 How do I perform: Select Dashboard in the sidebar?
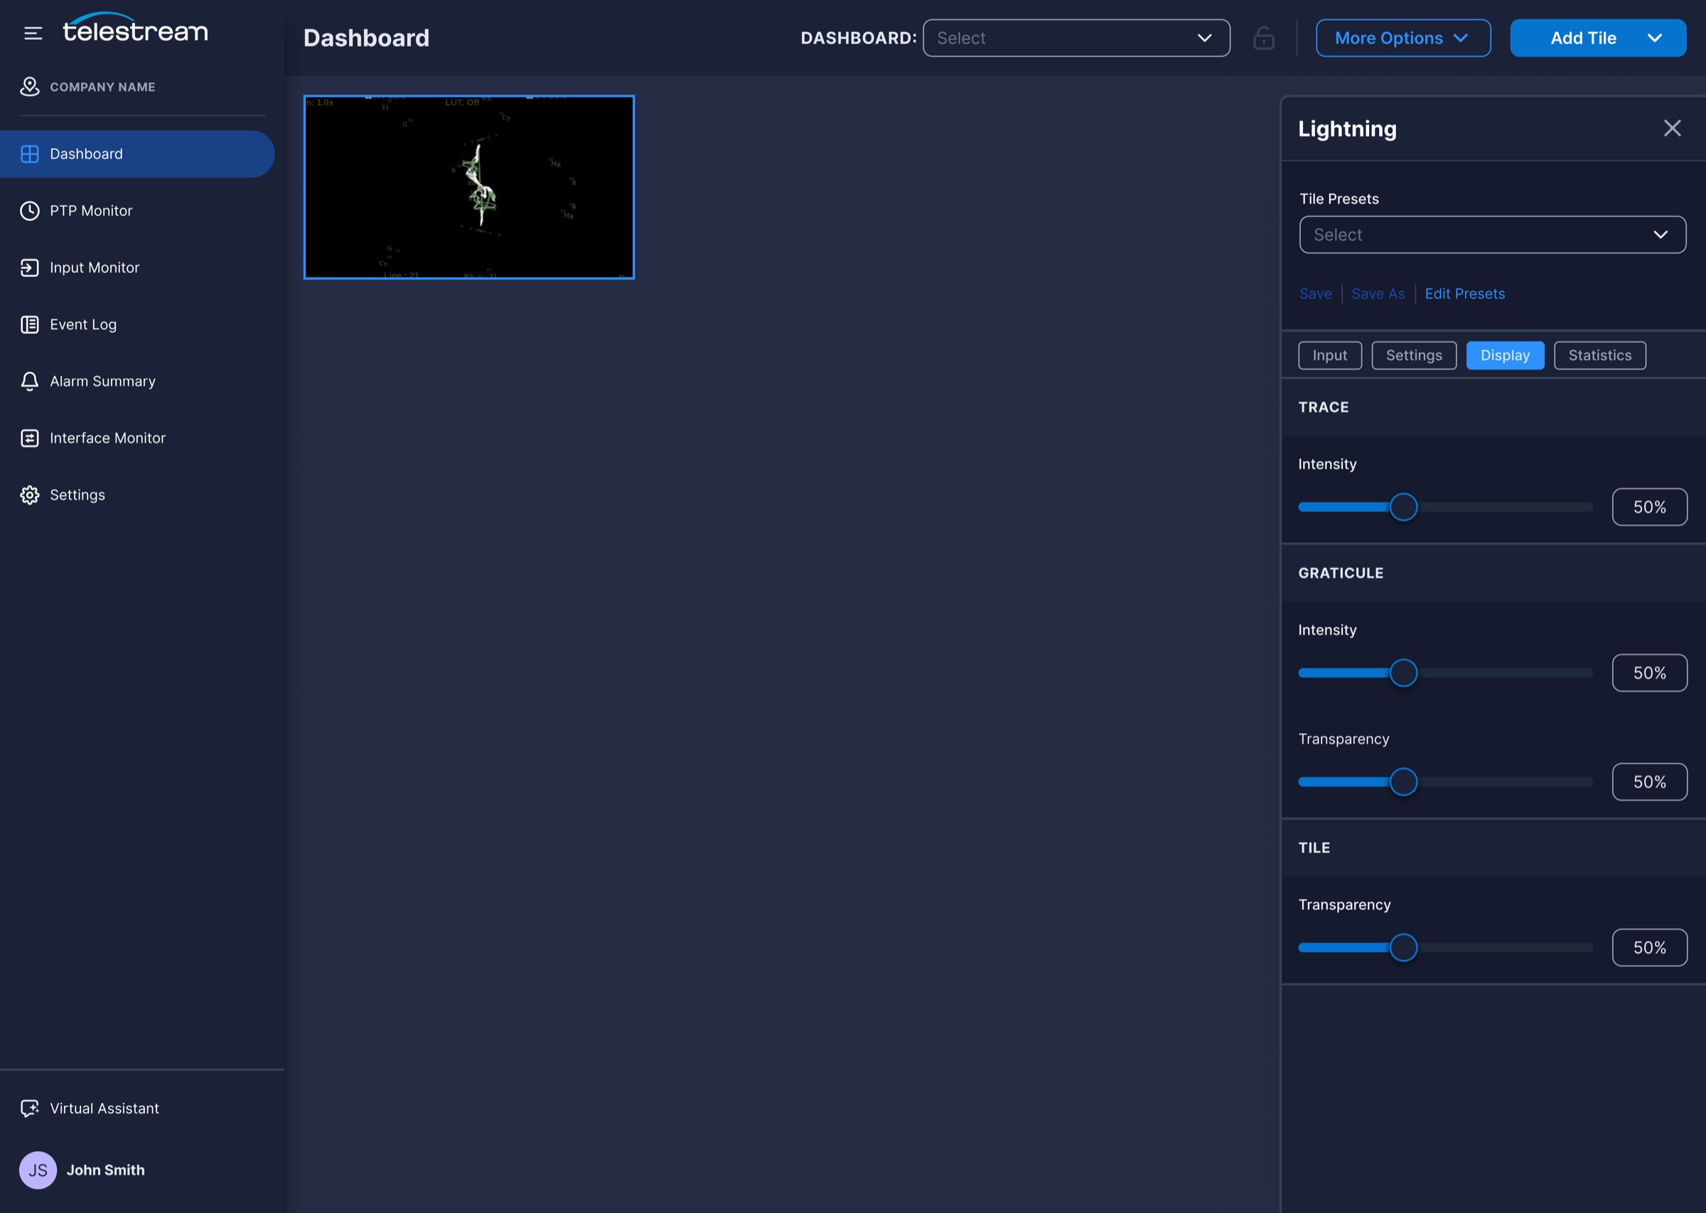pos(137,154)
